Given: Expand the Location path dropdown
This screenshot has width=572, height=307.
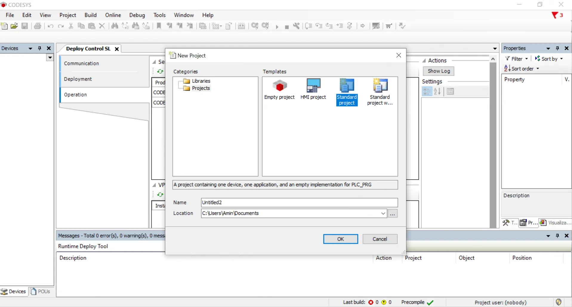Looking at the screenshot, I should tap(383, 213).
